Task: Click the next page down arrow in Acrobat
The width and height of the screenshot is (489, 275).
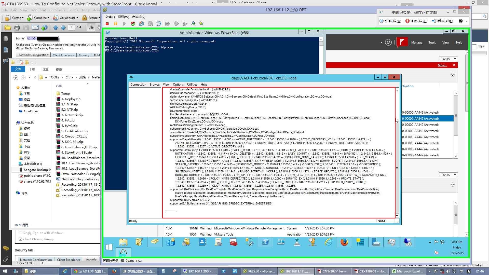Action: (63, 28)
